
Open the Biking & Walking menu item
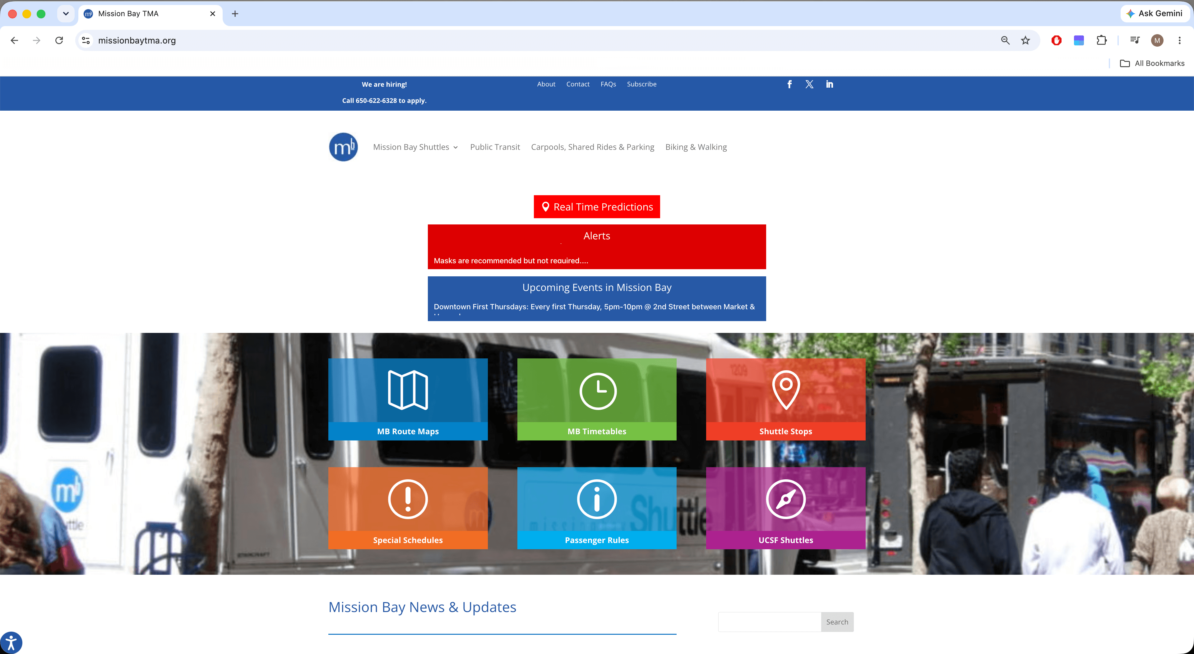[x=696, y=147]
